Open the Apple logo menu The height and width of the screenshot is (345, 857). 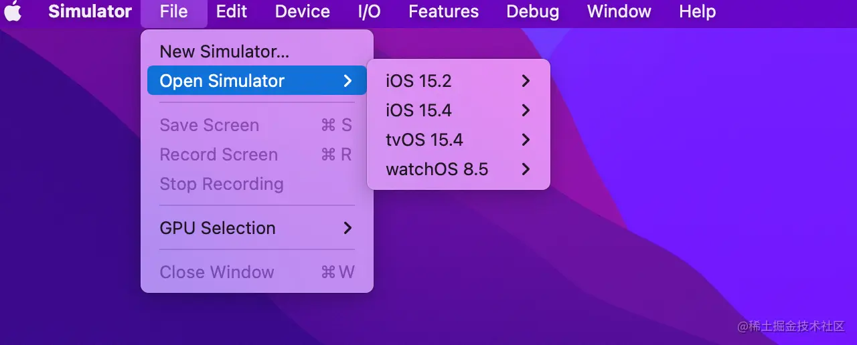13,11
